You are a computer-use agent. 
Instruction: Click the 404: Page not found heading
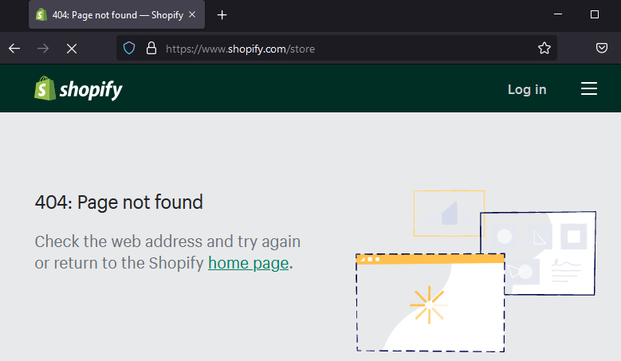tap(119, 202)
